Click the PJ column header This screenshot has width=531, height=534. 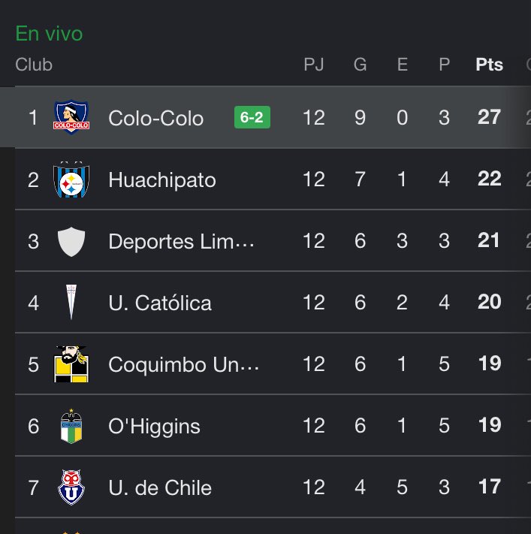[314, 65]
